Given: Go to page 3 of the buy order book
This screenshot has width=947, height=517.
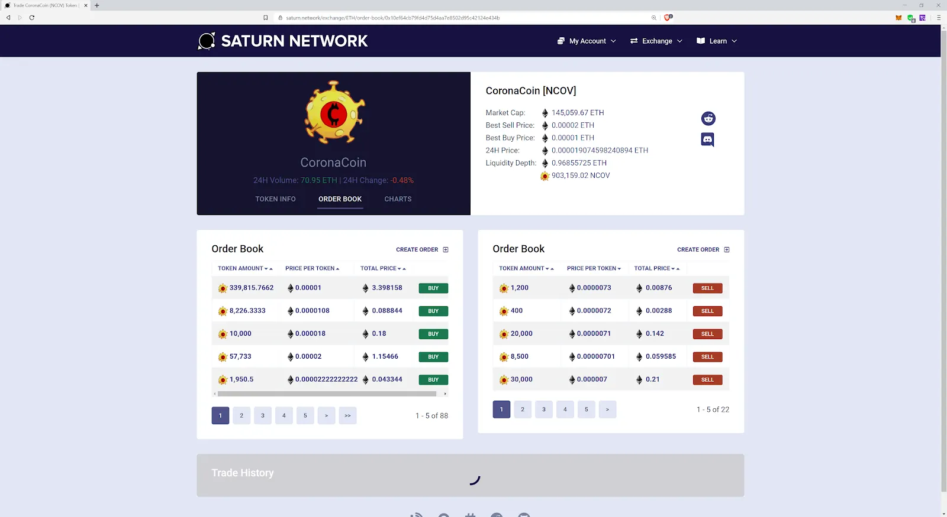Looking at the screenshot, I should click(263, 415).
